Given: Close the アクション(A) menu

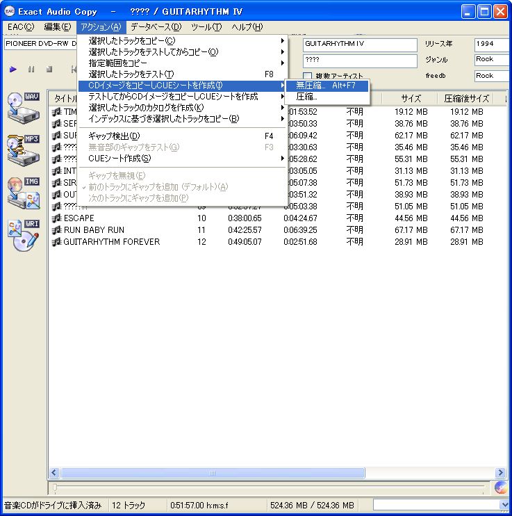Looking at the screenshot, I should (101, 27).
